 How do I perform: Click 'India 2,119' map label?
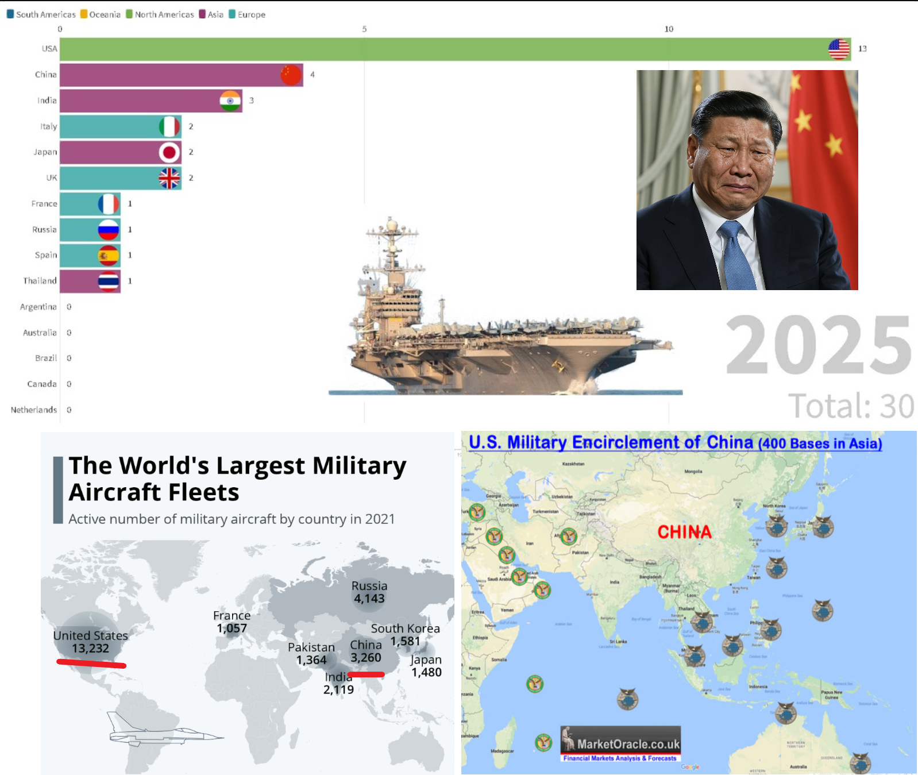point(338,683)
